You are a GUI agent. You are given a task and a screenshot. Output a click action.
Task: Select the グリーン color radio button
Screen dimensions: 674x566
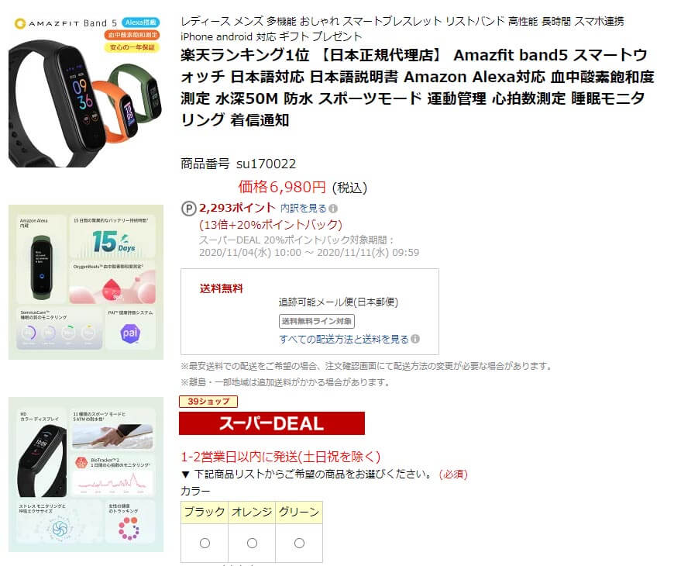coord(299,544)
